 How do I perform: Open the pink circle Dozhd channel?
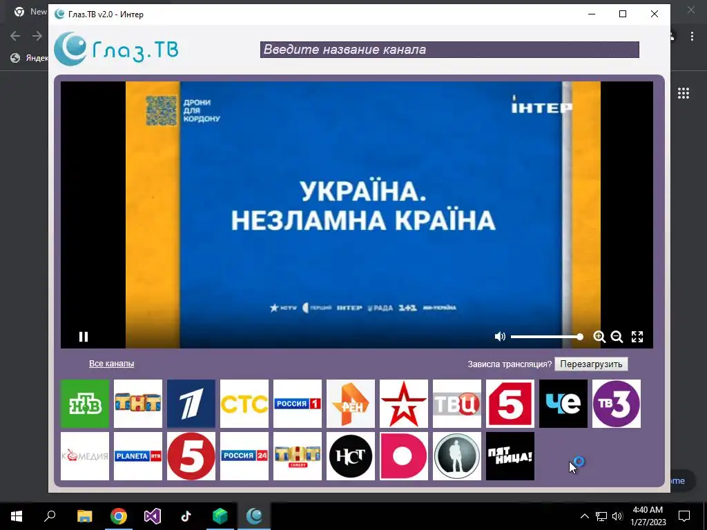point(404,456)
